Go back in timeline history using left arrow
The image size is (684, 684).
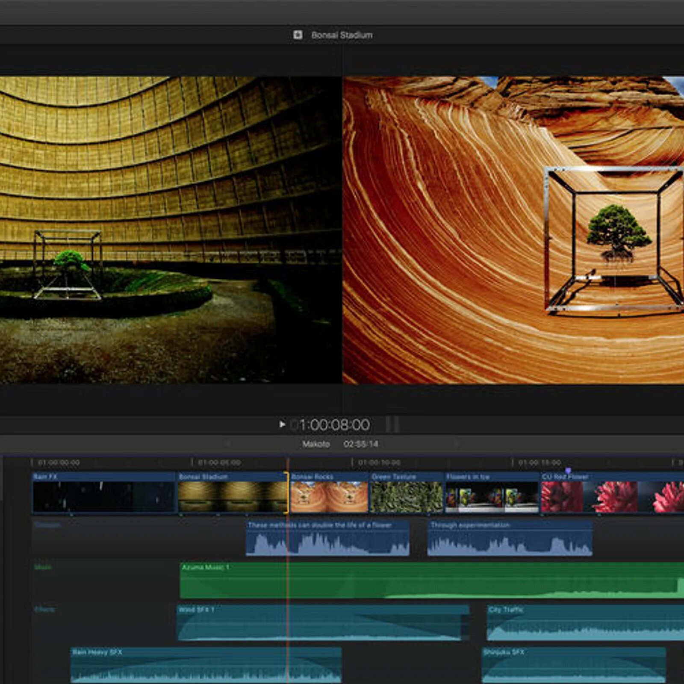pos(228,444)
